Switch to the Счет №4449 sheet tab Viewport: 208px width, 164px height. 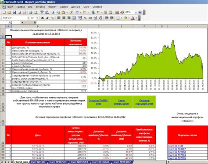38,162
